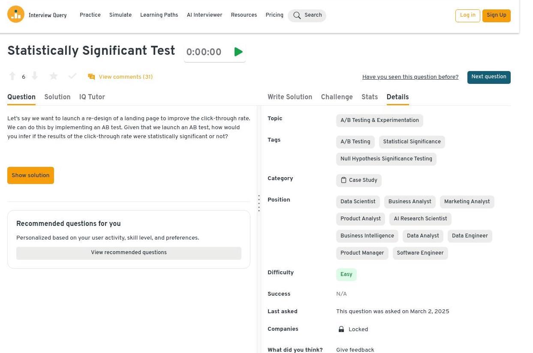
Task: Click the 0:00:00 timer display
Action: click(x=204, y=52)
